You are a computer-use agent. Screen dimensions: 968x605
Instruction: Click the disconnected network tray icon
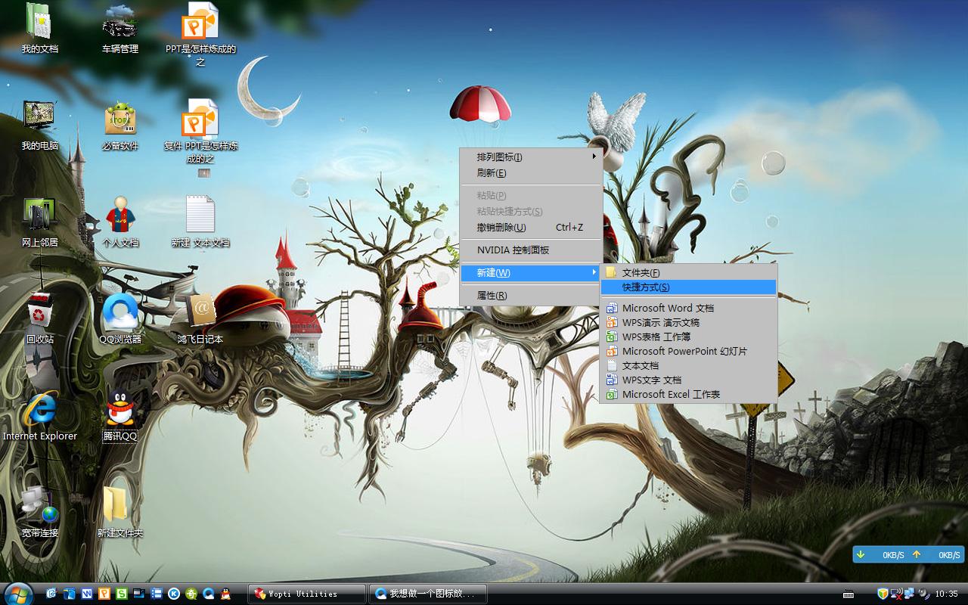tap(896, 594)
